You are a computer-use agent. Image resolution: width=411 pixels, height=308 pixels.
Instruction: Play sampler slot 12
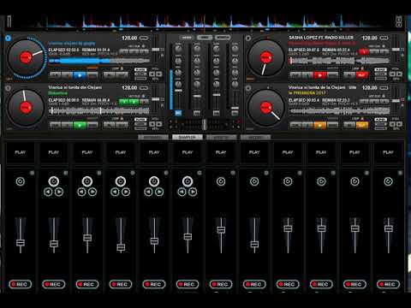[388, 153]
